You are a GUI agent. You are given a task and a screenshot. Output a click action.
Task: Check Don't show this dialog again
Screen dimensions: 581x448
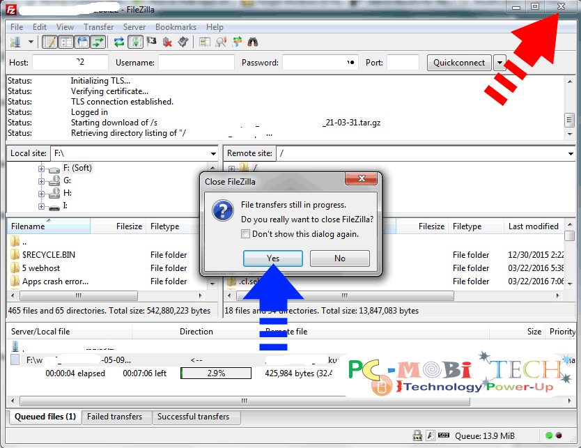(245, 235)
